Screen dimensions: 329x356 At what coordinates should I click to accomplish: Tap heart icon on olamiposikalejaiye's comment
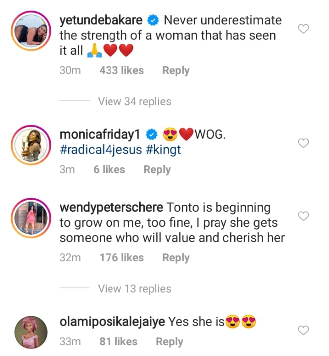tap(303, 330)
